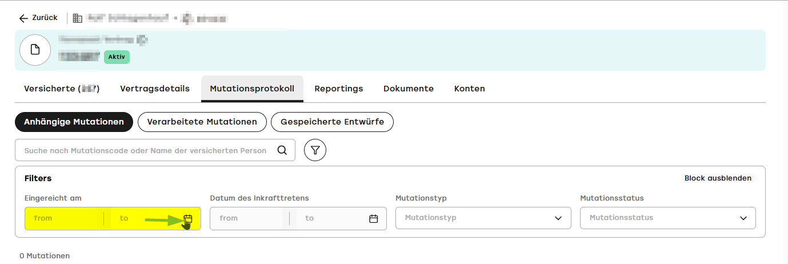Show Gespeicherte Entwürfe

coord(332,122)
